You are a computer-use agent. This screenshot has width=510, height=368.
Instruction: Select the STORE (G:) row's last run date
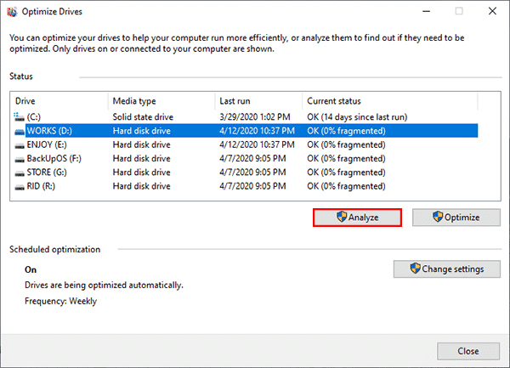pos(252,173)
